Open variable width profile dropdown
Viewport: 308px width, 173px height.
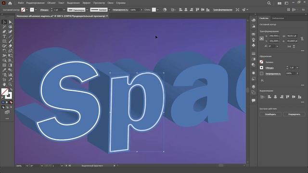(87, 10)
